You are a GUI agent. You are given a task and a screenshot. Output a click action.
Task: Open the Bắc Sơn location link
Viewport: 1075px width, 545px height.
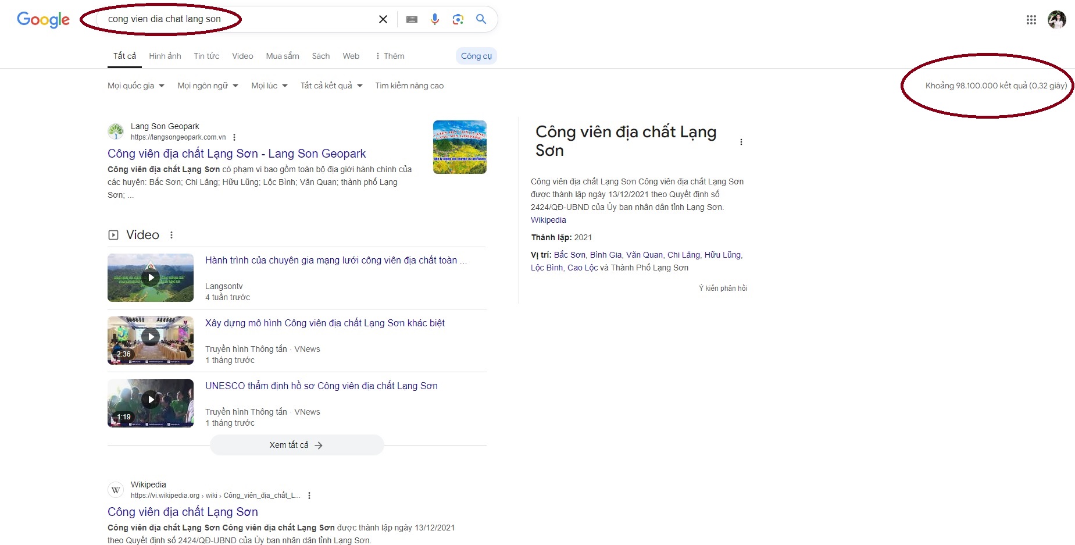coord(570,255)
